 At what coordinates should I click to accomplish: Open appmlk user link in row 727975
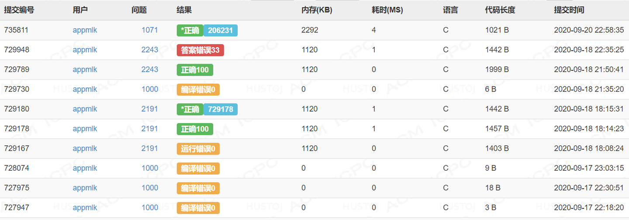(85, 188)
